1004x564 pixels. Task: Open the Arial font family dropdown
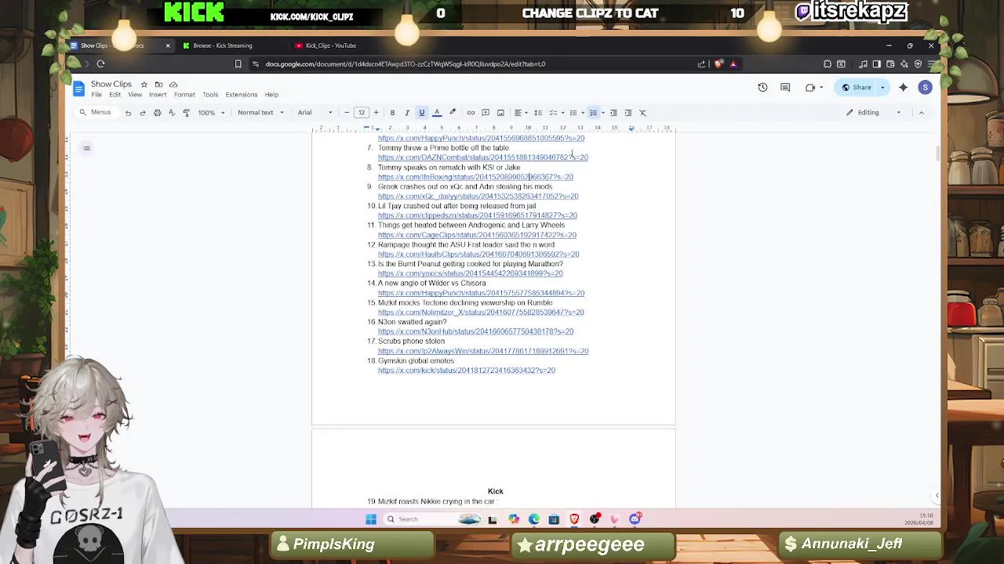(315, 113)
